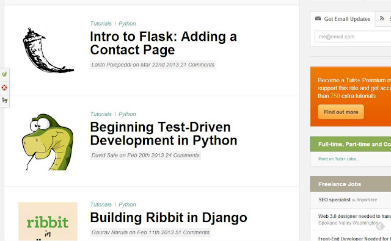Open the RSS feed icon tab
391x241 pixels.
[x=382, y=18]
